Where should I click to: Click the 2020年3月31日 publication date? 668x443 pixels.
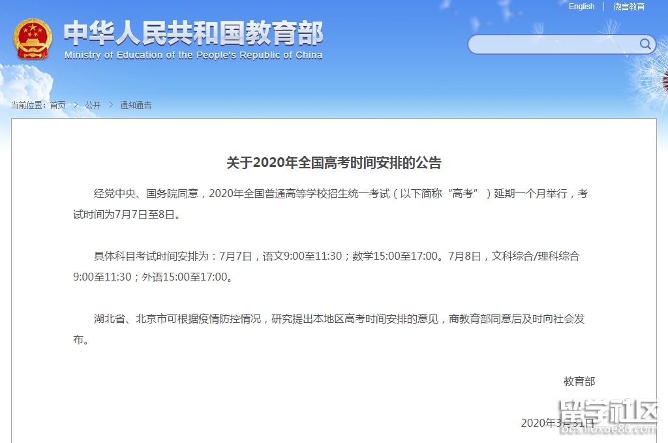(557, 423)
